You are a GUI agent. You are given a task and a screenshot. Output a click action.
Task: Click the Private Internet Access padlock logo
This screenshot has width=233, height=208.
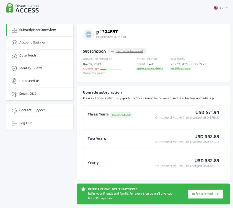point(10,8)
